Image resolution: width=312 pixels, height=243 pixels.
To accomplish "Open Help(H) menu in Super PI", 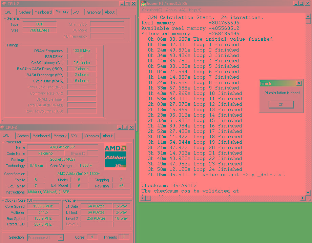I will 195,10.
